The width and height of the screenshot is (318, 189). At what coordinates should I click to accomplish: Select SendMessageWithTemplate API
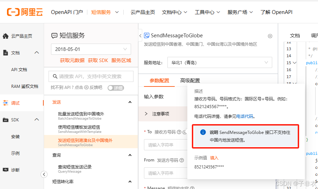91,129
